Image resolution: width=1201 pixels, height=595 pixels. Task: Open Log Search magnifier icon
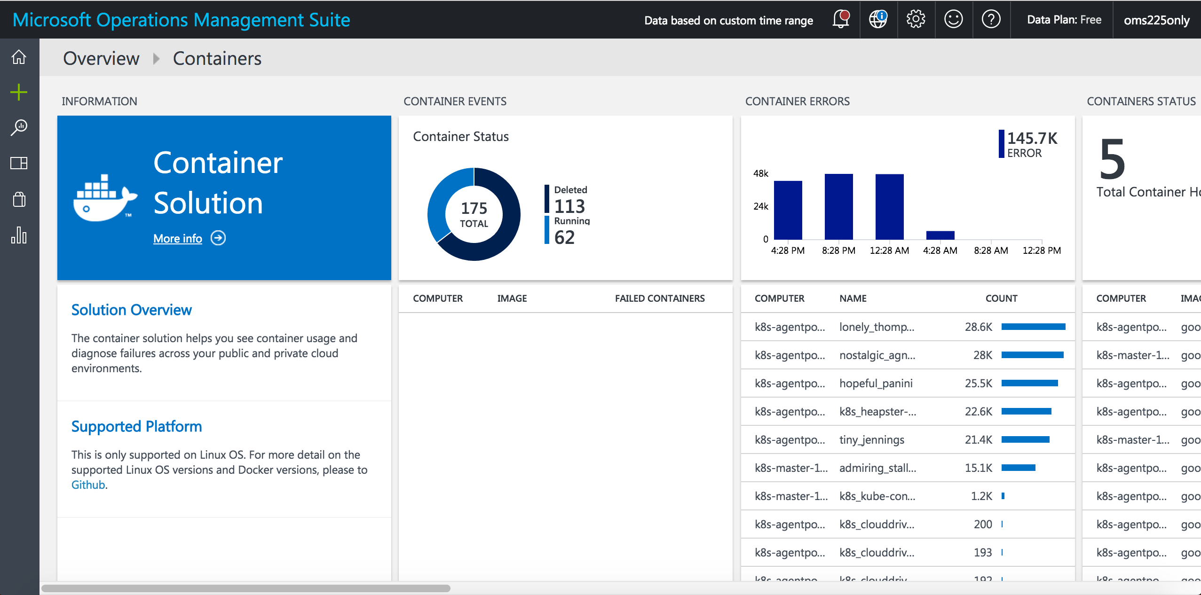pyautogui.click(x=19, y=127)
